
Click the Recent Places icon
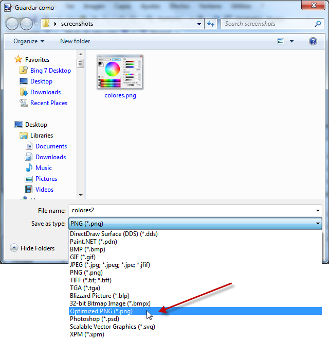coord(24,103)
